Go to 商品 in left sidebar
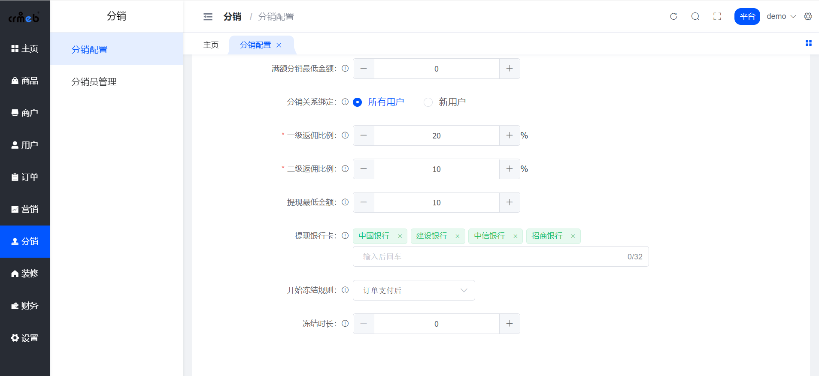 25,81
